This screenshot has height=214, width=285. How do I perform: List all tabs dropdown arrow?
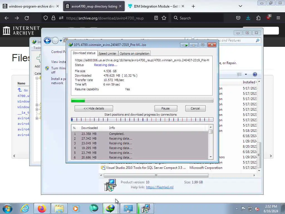[240, 6]
